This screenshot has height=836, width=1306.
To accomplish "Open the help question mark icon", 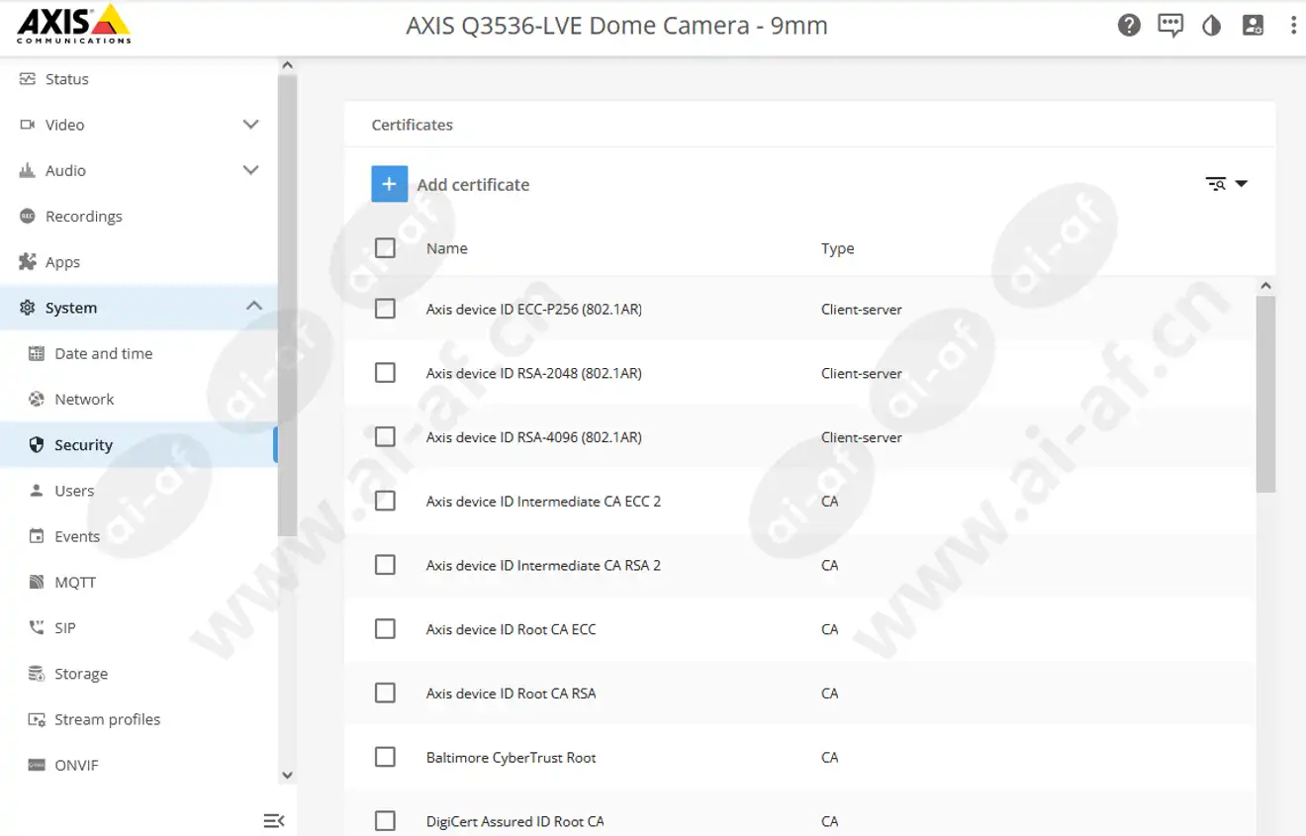I will click(x=1129, y=25).
